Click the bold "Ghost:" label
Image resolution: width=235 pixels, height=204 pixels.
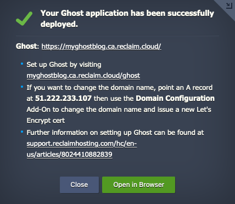click(x=27, y=46)
